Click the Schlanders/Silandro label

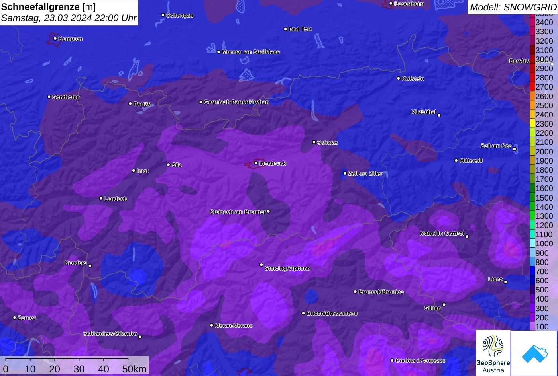tap(110, 334)
